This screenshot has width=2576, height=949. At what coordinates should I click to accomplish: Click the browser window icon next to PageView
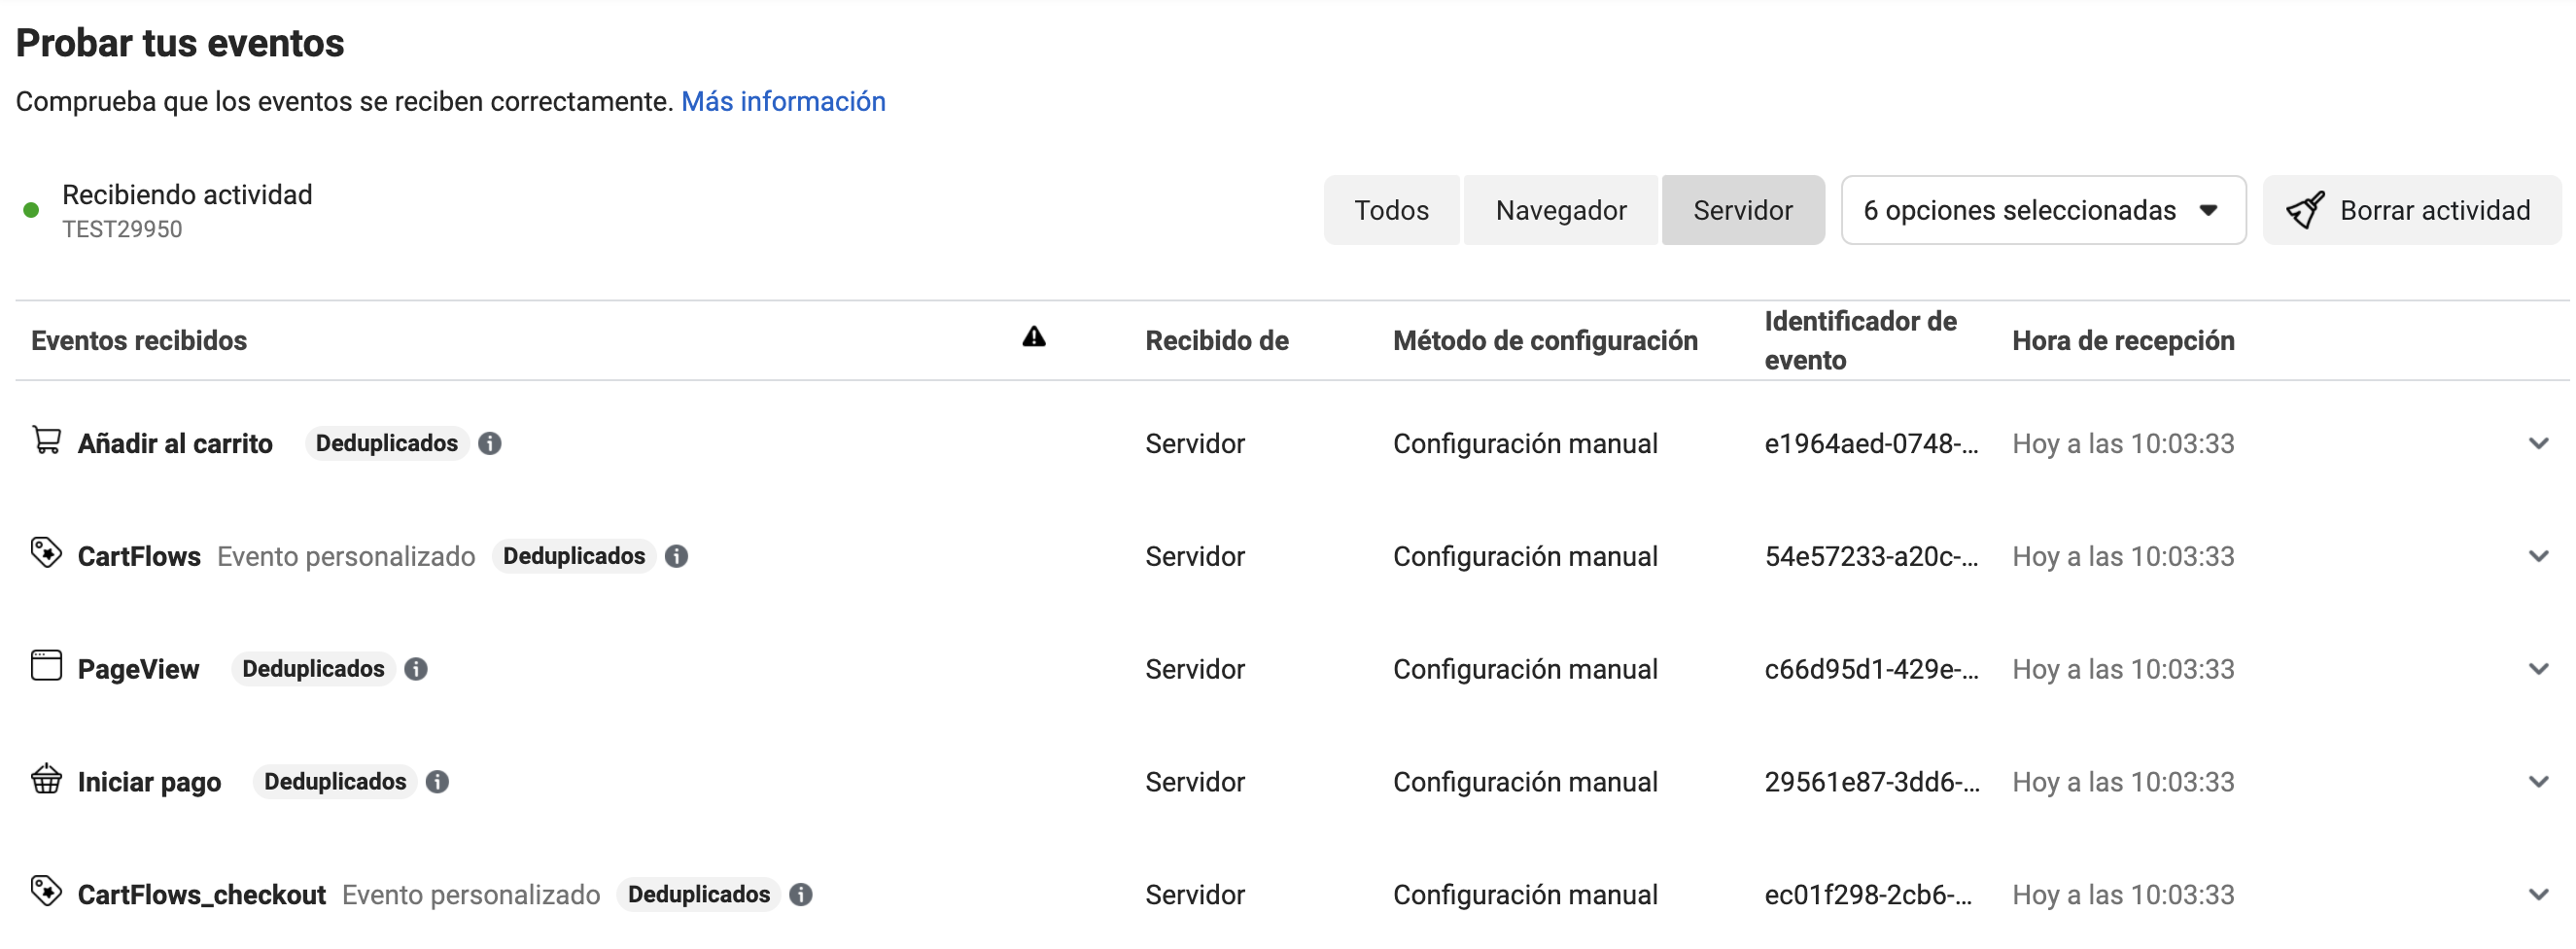click(46, 666)
